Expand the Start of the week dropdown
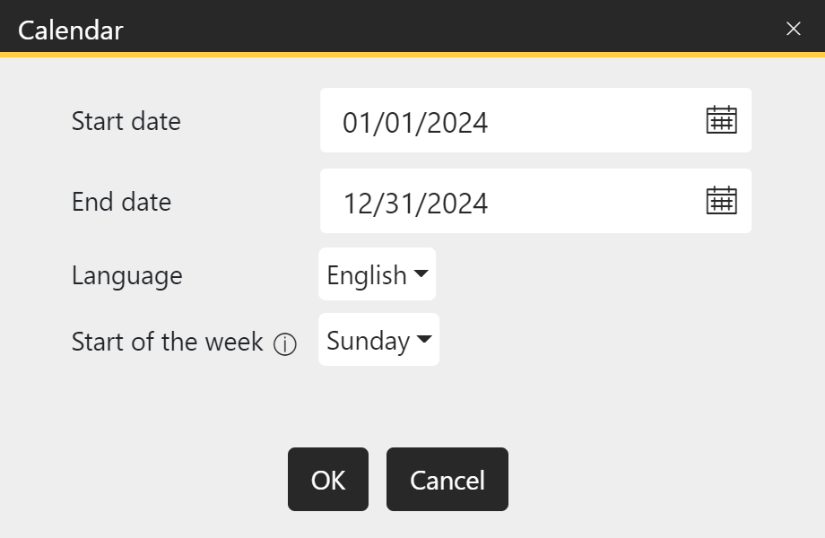 coord(378,340)
